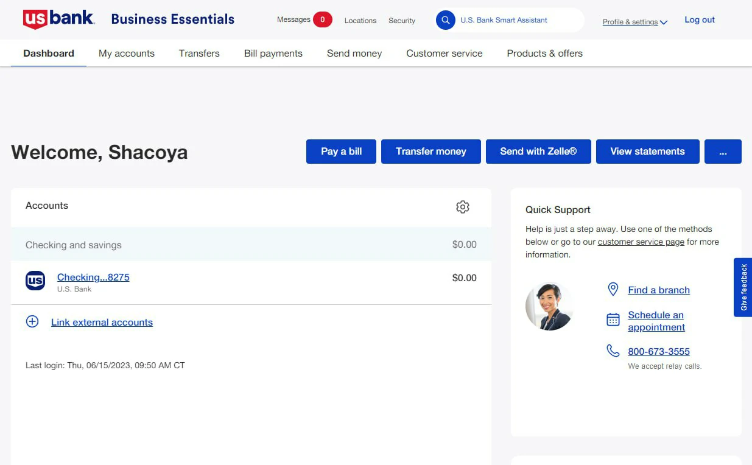Open the Smart Assistant search icon
Viewport: 752px width, 465px height.
[x=446, y=20]
